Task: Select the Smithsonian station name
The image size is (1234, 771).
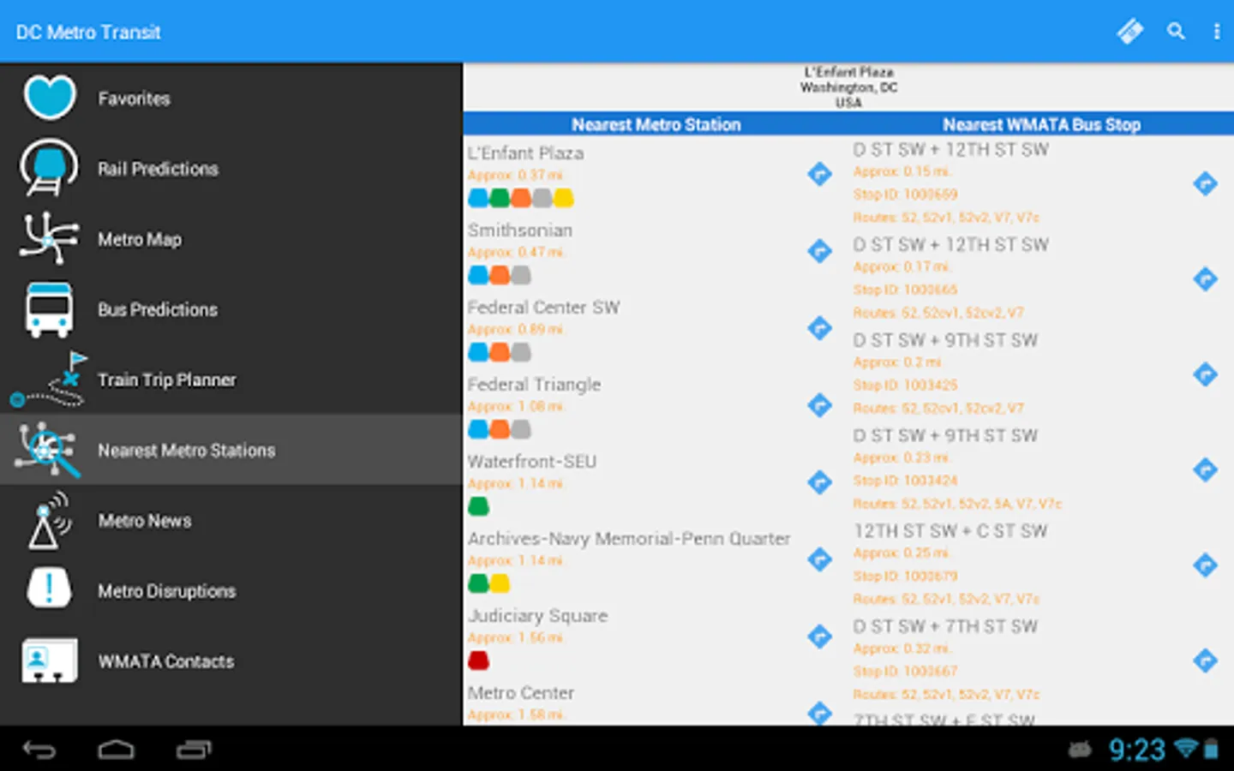Action: coord(519,230)
